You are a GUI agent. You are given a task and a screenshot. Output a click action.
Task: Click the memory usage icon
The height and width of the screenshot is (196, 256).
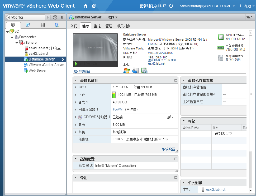221,48
